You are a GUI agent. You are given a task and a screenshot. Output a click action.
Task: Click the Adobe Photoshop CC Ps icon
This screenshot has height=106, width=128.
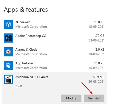[x=8, y=38]
